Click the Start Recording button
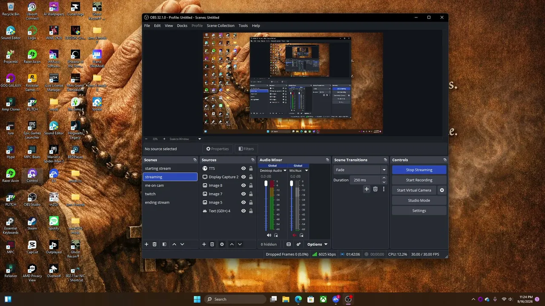Screen dimensions: 545x306 point(419,180)
